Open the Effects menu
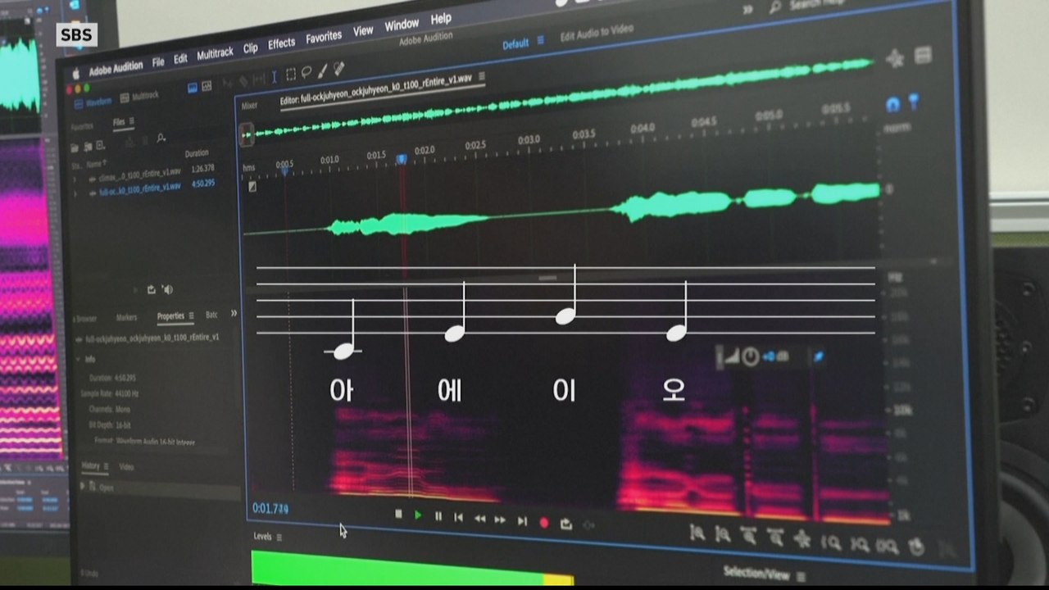 coord(281,43)
